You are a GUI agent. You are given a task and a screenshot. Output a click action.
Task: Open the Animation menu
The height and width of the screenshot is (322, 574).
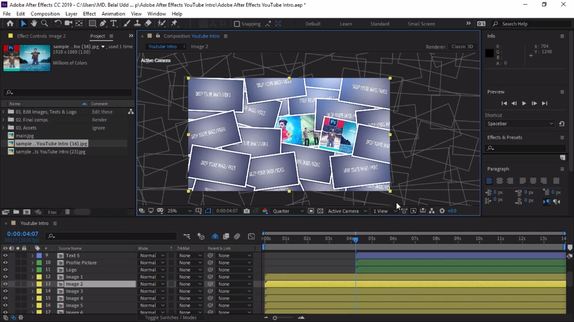tap(113, 13)
